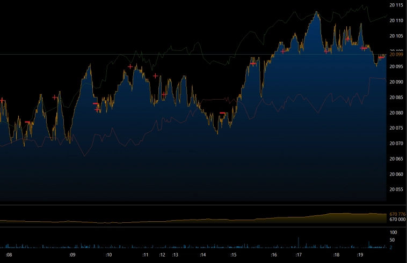The height and width of the screenshot is (263, 407).
Task: Click the 670 000 indicator scale label
Action: [397, 219]
